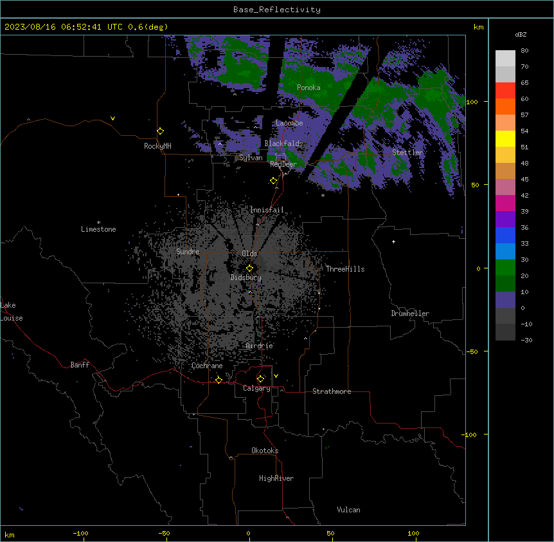
Task: Click the asterisk marker above the Limestone label
Action: [x=98, y=223]
